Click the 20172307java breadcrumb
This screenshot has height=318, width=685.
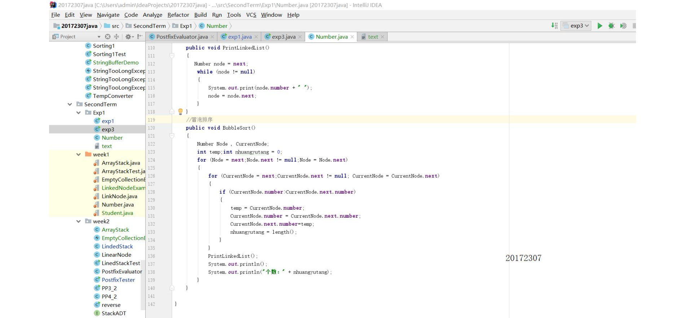75,26
